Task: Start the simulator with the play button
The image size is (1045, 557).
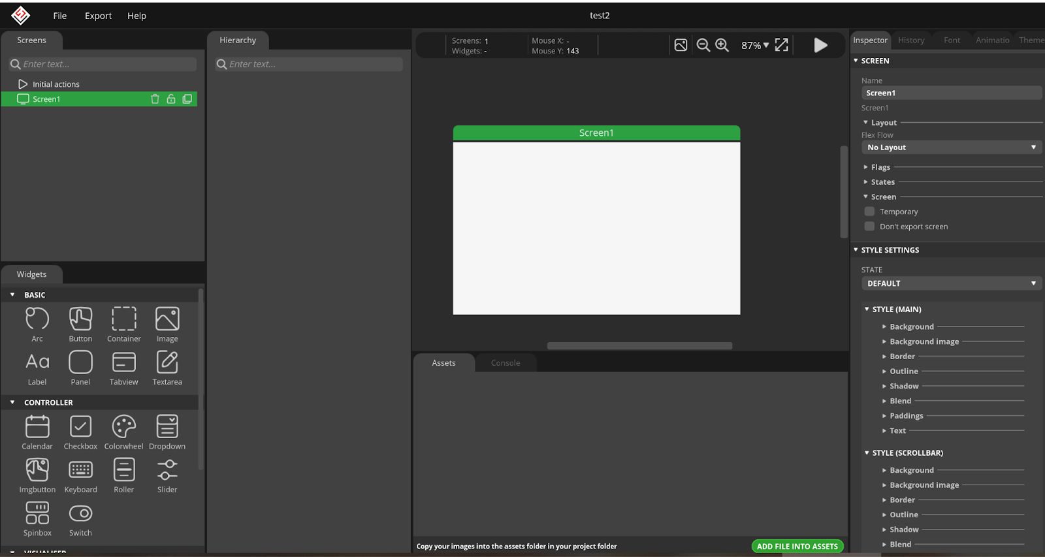Action: click(821, 45)
